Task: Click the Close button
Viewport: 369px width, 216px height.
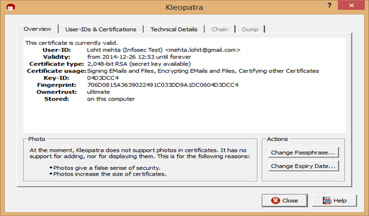Action: pyautogui.click(x=285, y=200)
